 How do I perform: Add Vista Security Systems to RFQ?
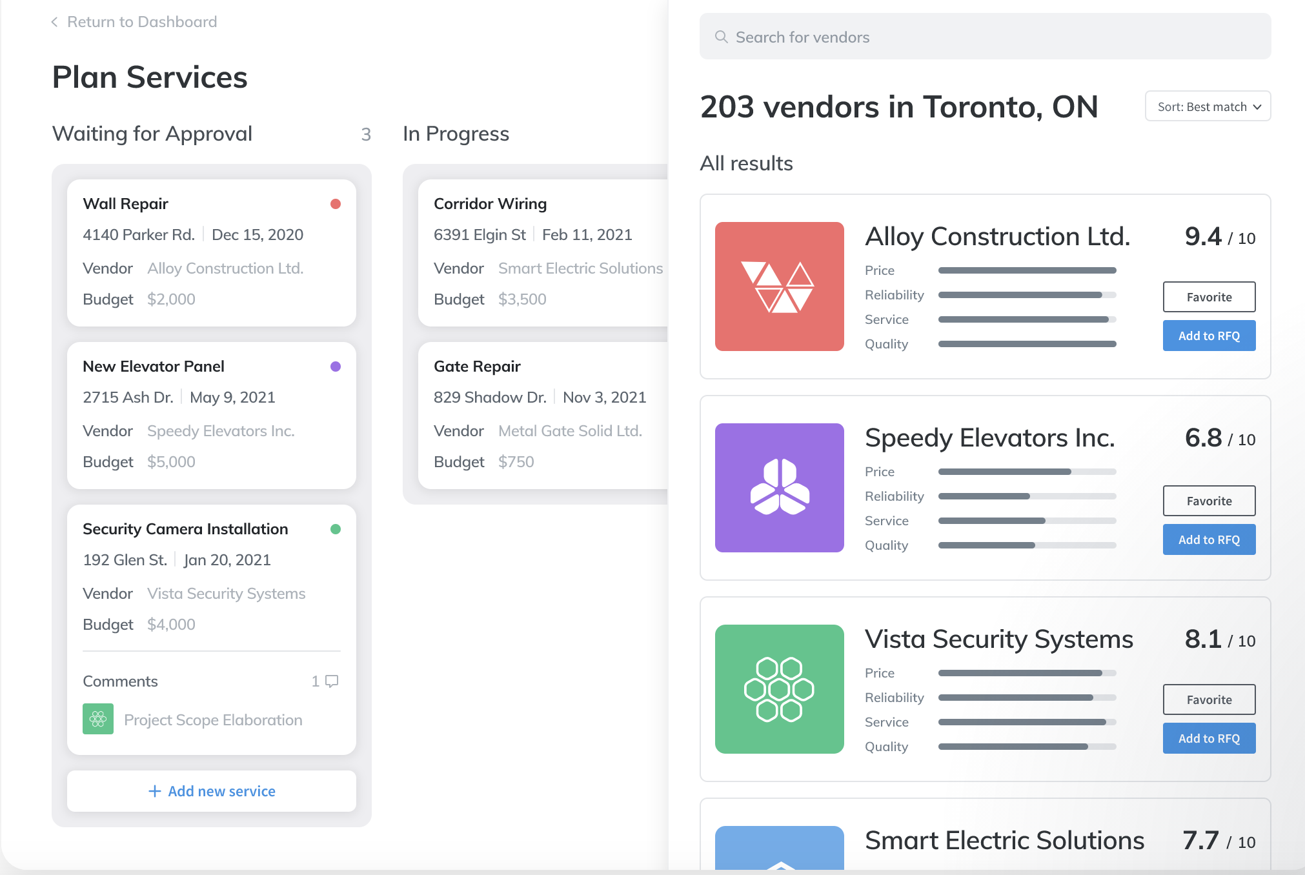click(1209, 738)
